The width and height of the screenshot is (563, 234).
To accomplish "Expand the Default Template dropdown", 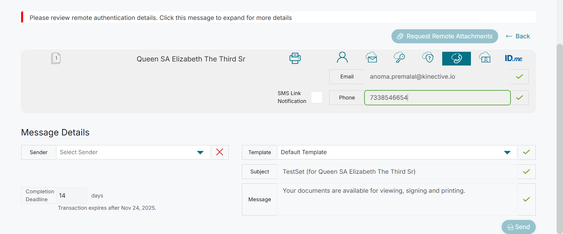I will click(397, 152).
